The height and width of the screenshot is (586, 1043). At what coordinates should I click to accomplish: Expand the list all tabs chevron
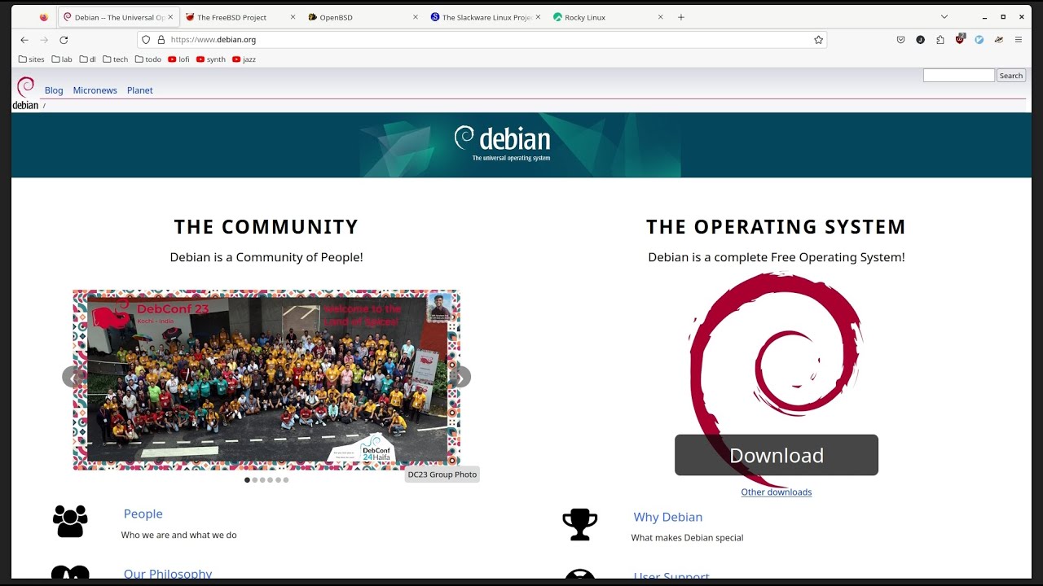(x=944, y=17)
